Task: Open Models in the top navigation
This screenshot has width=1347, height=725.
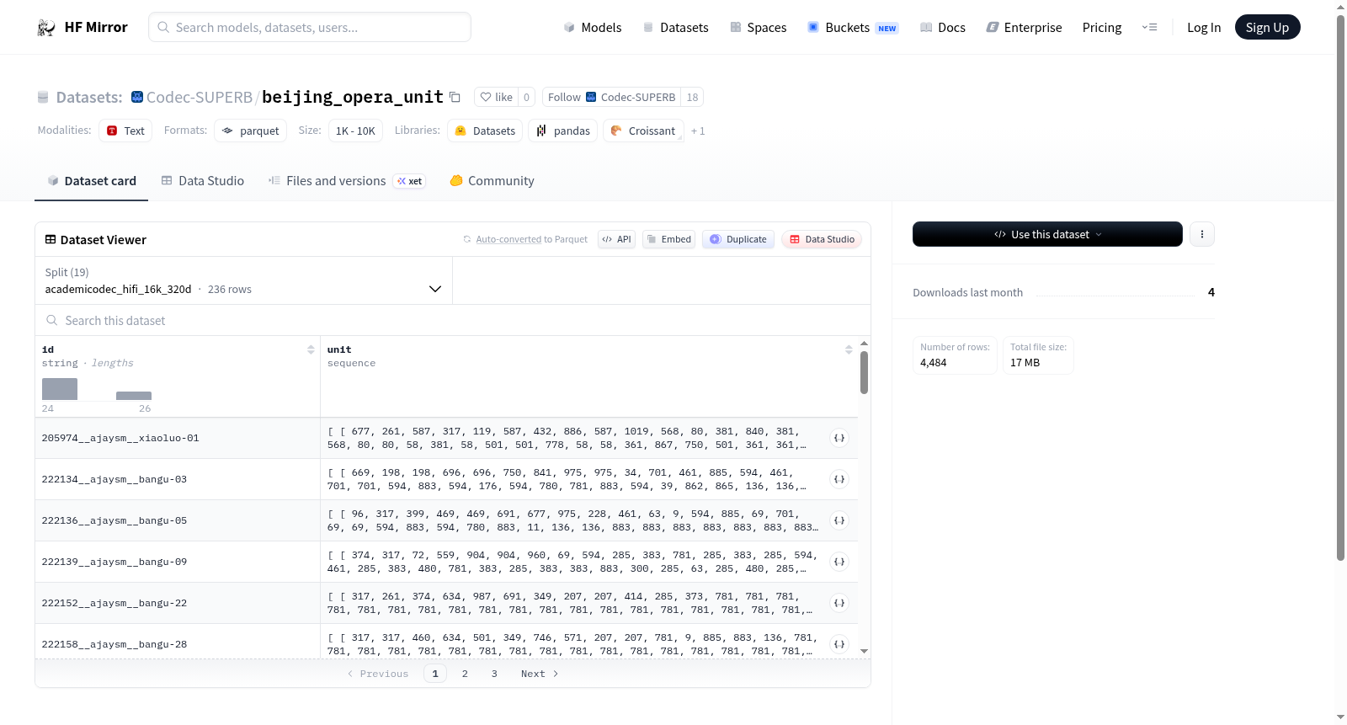Action: (593, 28)
